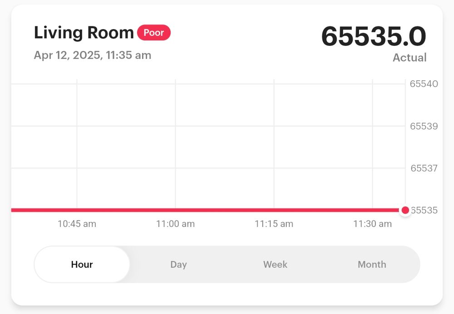Click the Living Room title

84,32
